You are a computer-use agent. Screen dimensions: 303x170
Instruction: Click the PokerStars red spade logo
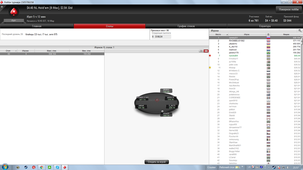coord(14,12)
